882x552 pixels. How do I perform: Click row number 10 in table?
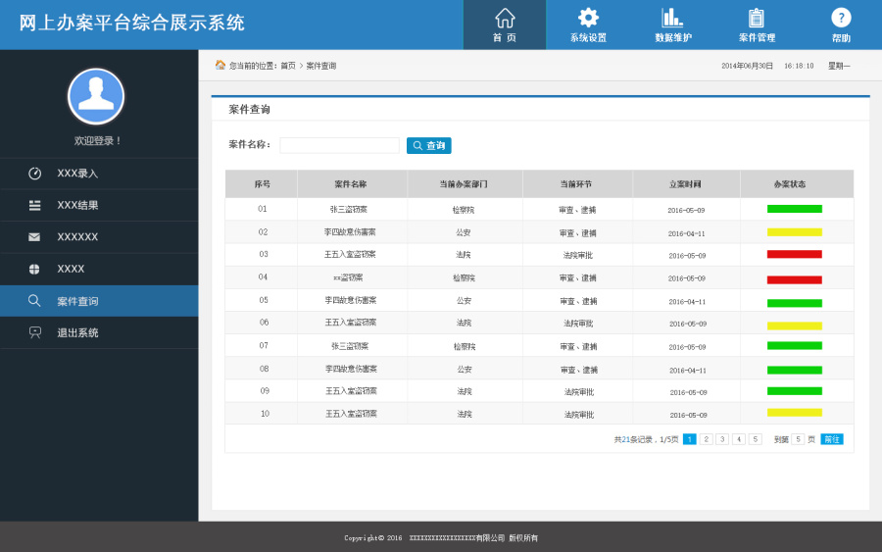(x=265, y=414)
